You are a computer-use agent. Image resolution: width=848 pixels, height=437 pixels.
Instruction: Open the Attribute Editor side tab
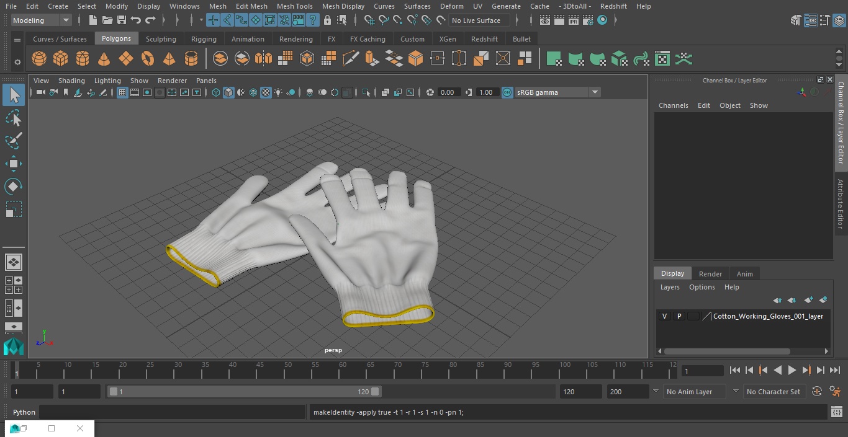coord(841,205)
